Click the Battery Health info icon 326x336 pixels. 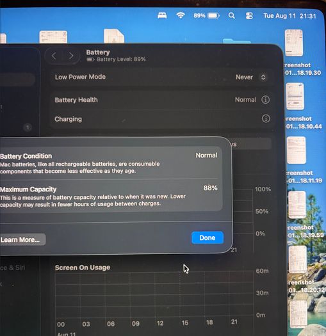266,100
